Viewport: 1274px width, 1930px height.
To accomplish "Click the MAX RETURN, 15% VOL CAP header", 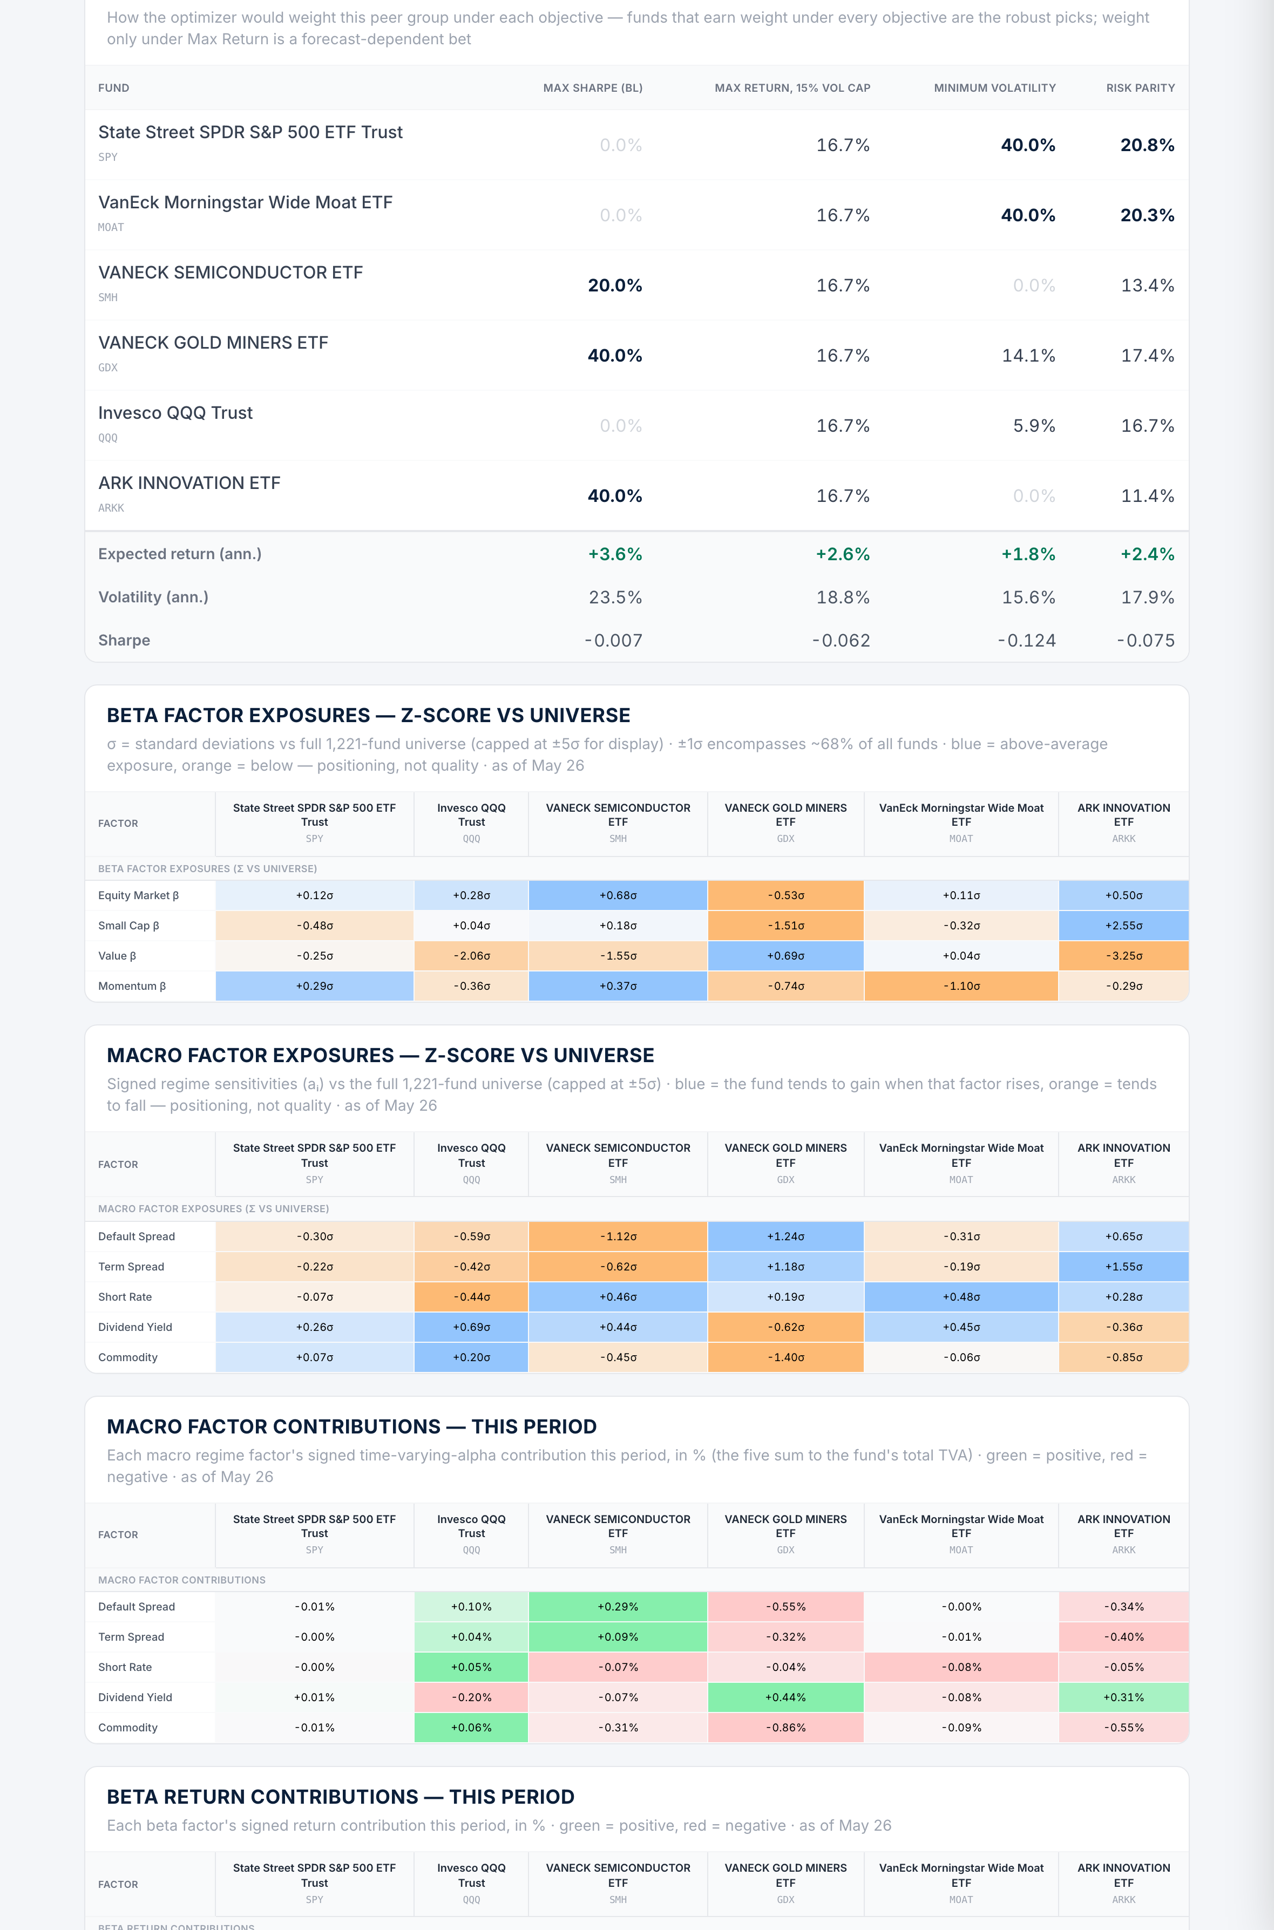I will (792, 88).
